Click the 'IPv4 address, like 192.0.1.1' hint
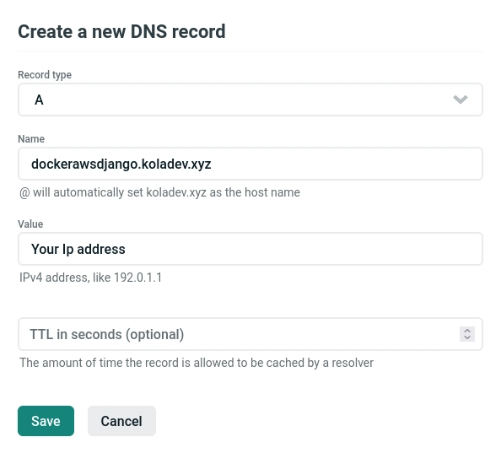501x453 pixels. [91, 278]
